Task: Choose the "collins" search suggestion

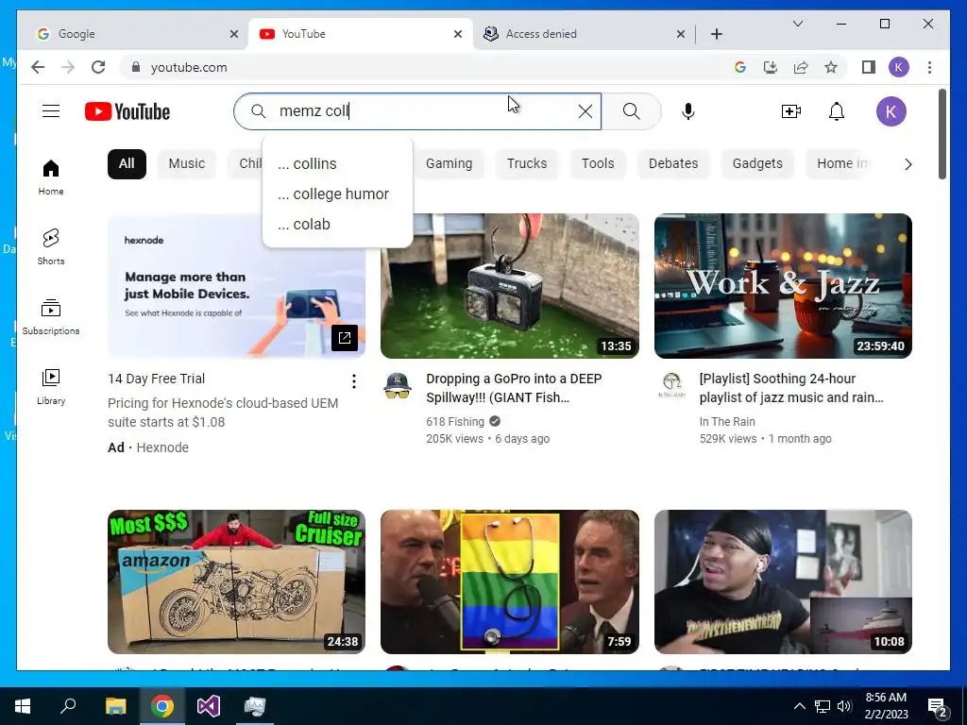Action: (x=337, y=164)
